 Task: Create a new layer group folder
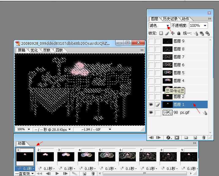point(186,138)
